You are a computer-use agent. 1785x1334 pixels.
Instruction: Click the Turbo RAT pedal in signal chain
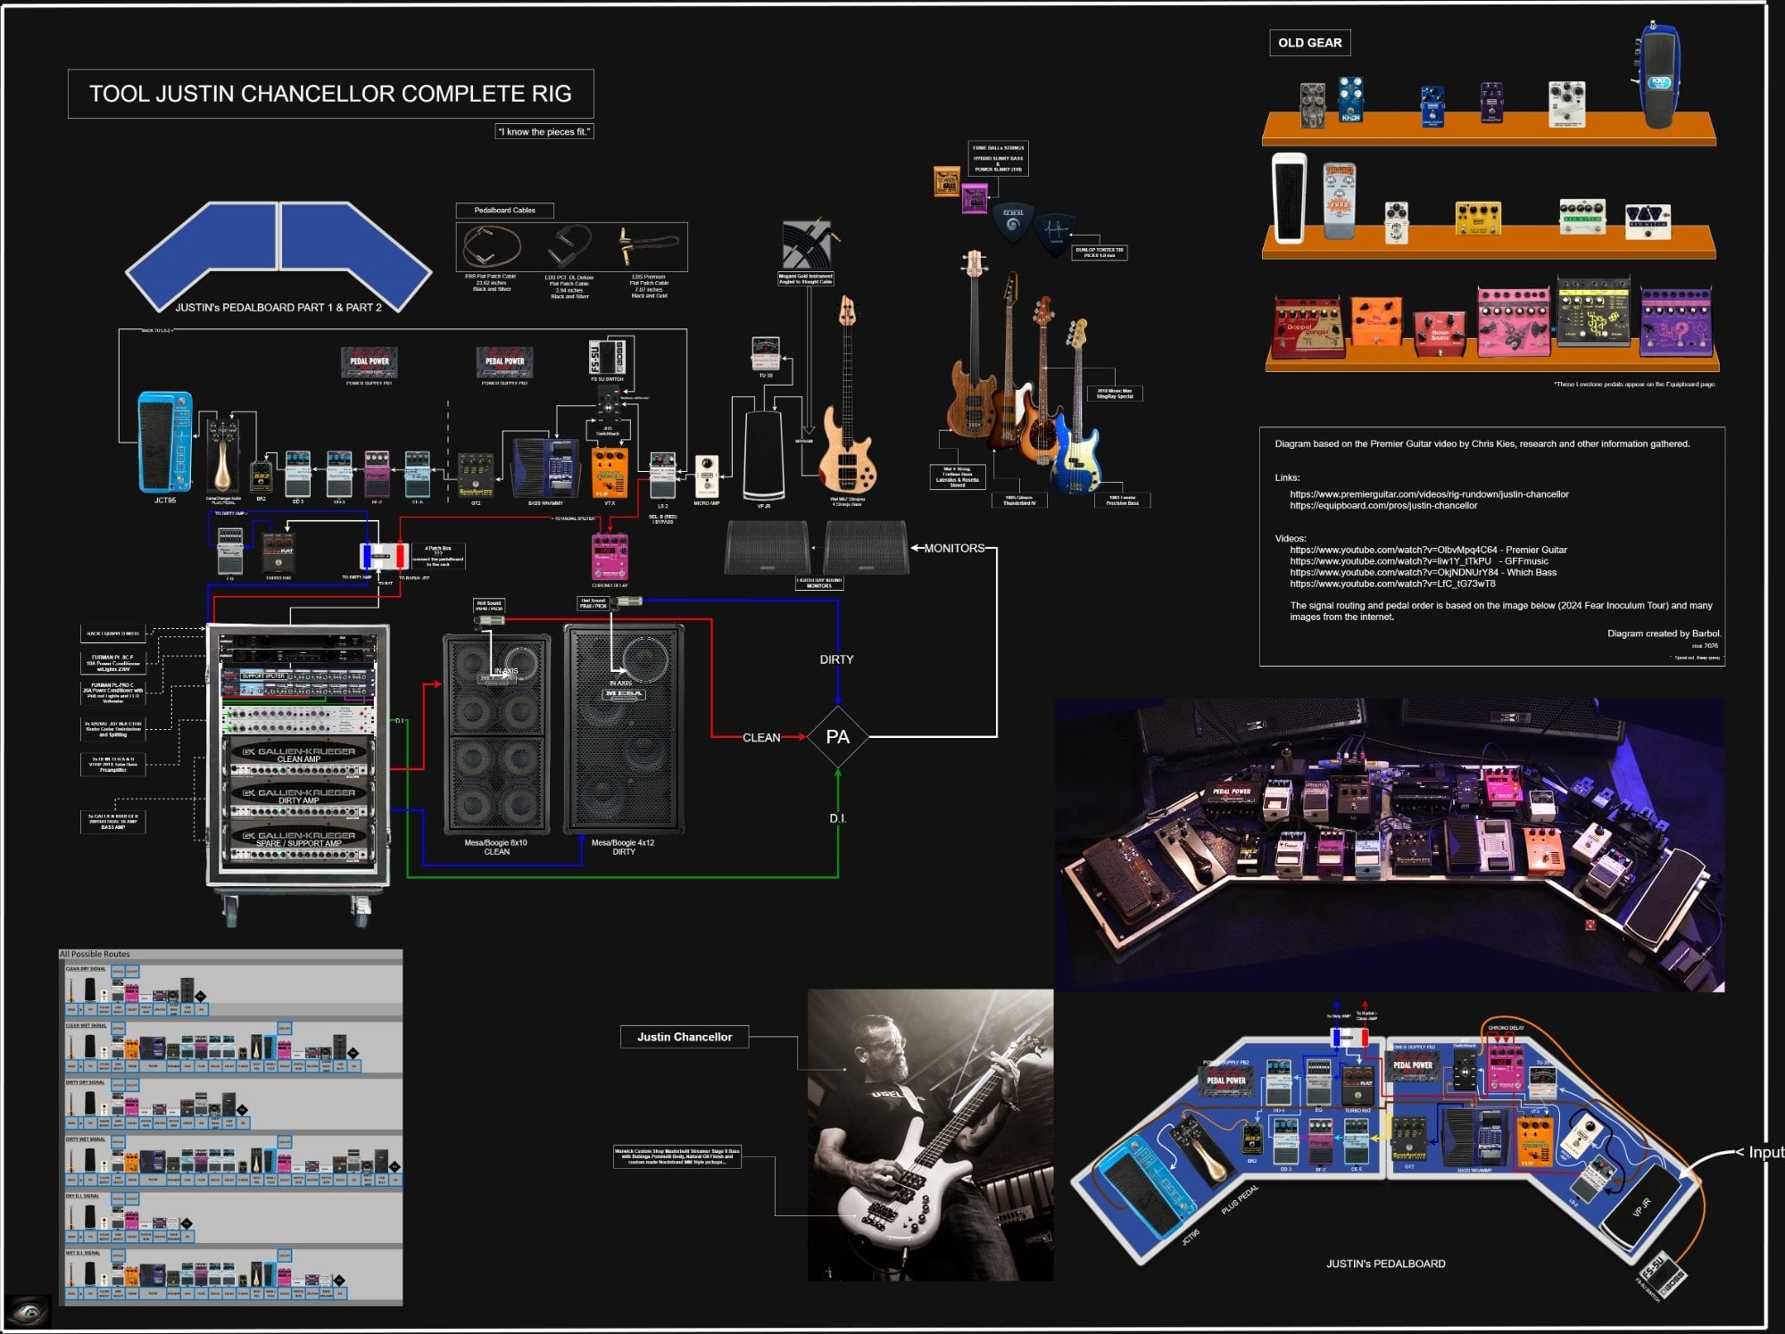tap(278, 554)
